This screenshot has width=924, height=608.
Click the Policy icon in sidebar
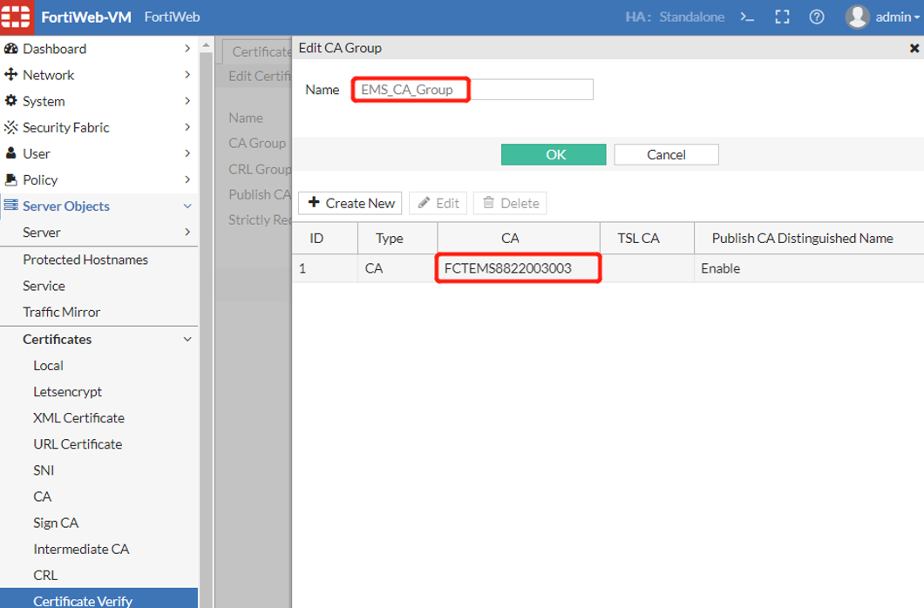(10, 179)
